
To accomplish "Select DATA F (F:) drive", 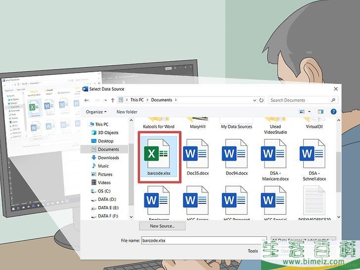I will point(105,216).
